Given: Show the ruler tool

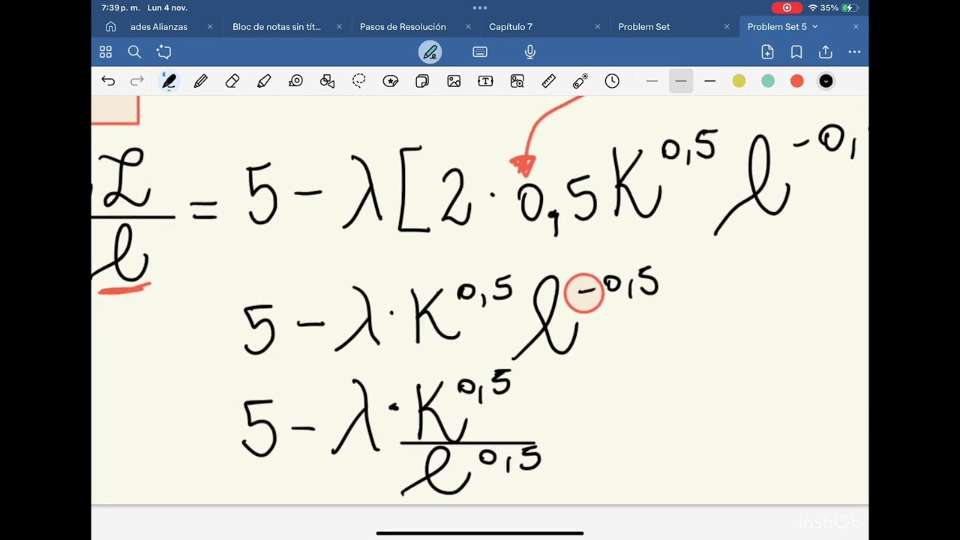Looking at the screenshot, I should (549, 81).
